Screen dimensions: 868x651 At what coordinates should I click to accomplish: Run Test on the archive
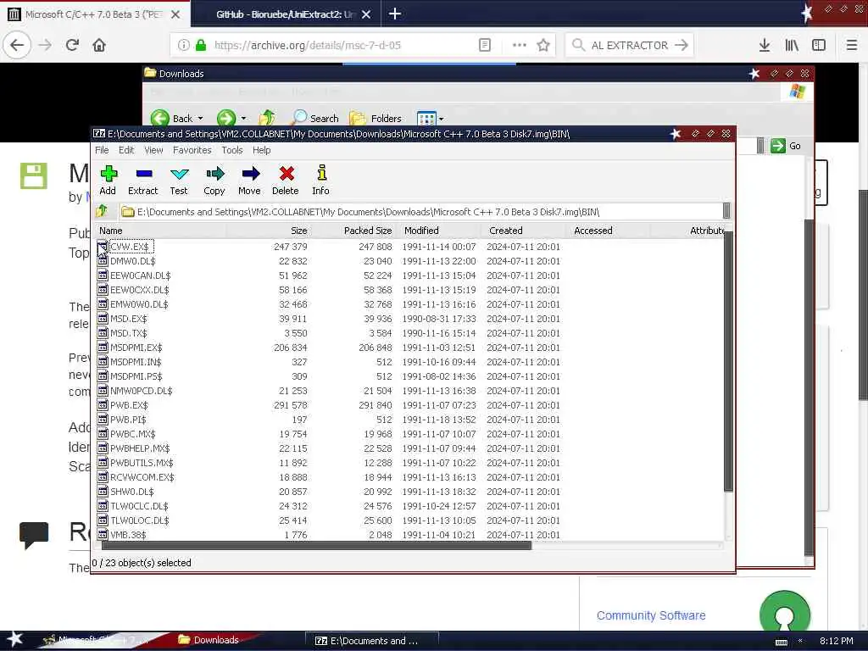point(179,181)
